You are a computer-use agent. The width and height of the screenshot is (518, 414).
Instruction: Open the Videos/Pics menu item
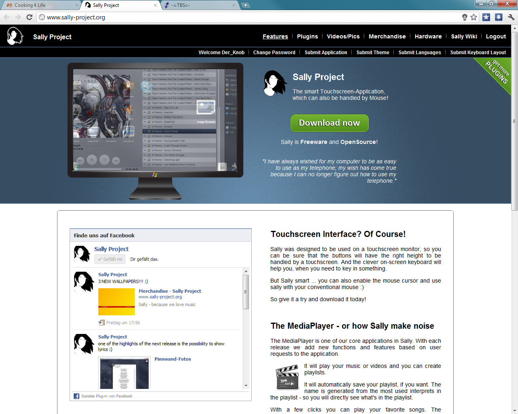click(x=343, y=36)
